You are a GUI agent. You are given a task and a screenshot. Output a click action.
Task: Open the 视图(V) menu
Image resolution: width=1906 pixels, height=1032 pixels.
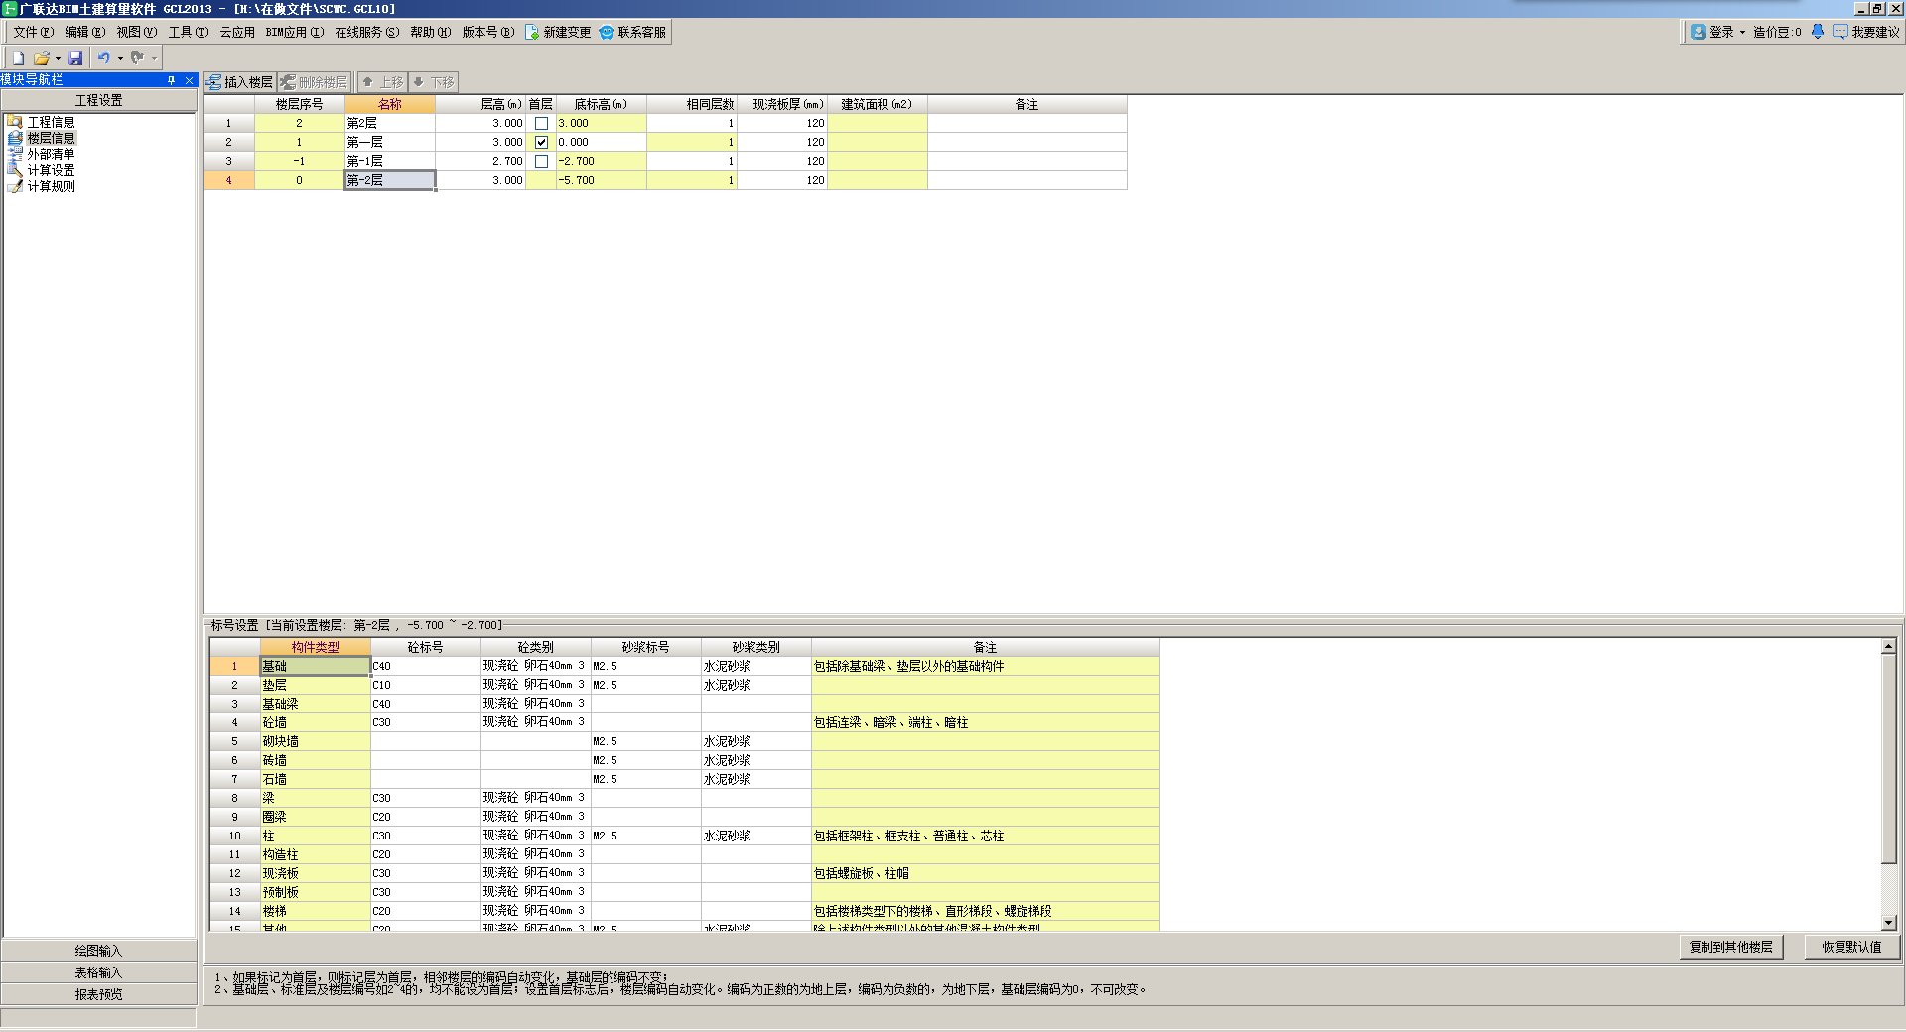[x=136, y=32]
